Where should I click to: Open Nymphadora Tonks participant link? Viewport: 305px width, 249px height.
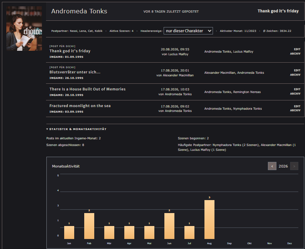[x=247, y=109]
